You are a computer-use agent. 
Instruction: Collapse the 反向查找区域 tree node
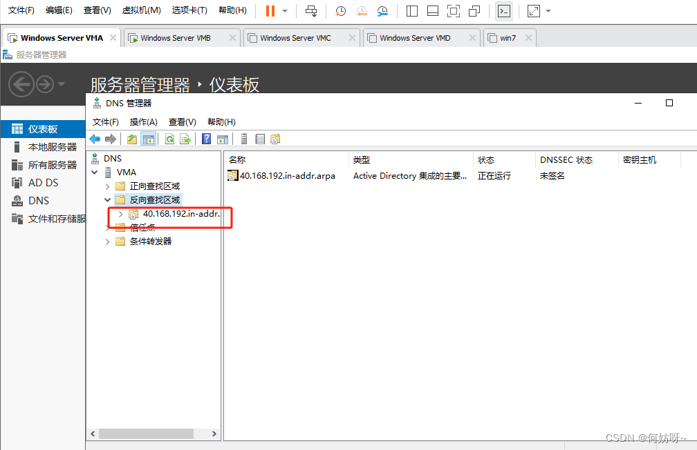click(108, 200)
